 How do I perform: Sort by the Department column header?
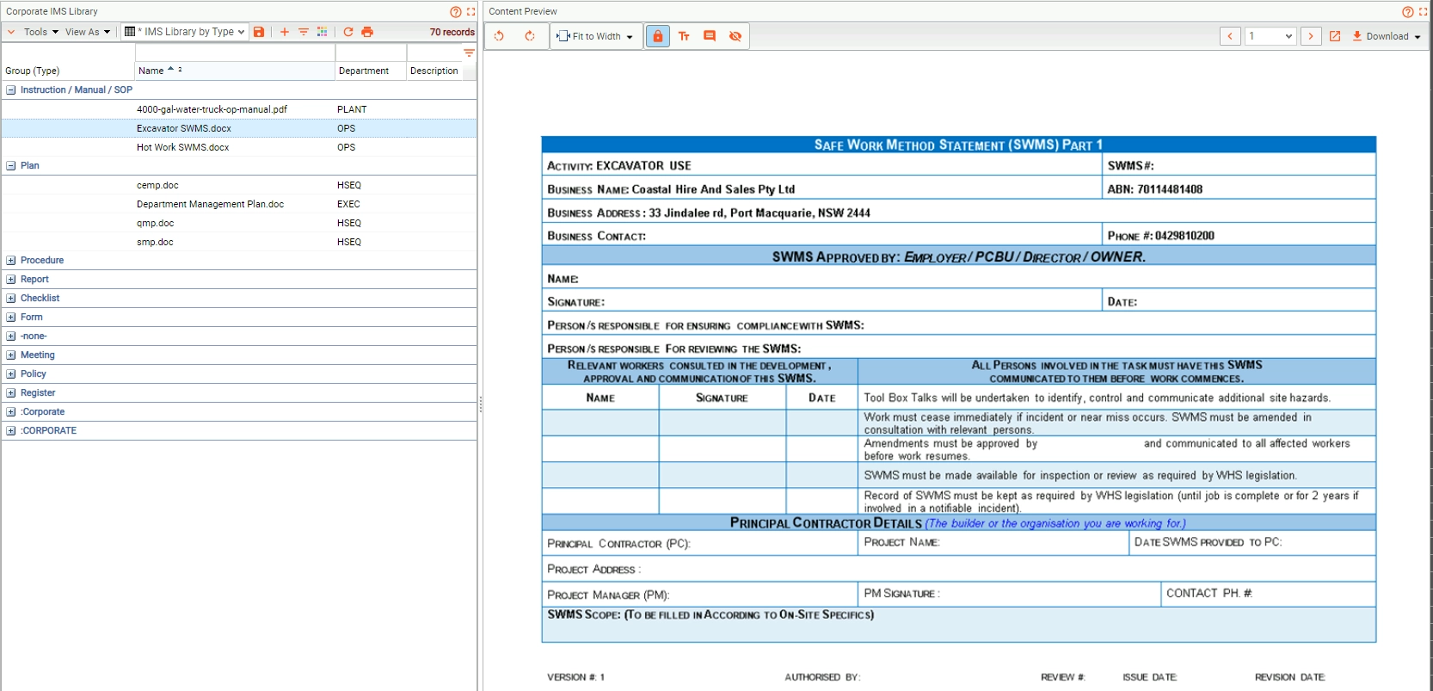[370, 71]
